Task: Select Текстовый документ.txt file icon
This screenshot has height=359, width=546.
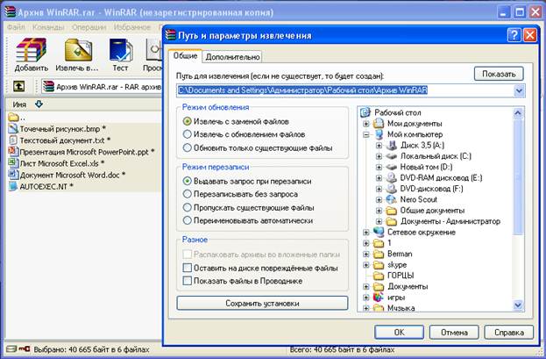Action: [13, 140]
